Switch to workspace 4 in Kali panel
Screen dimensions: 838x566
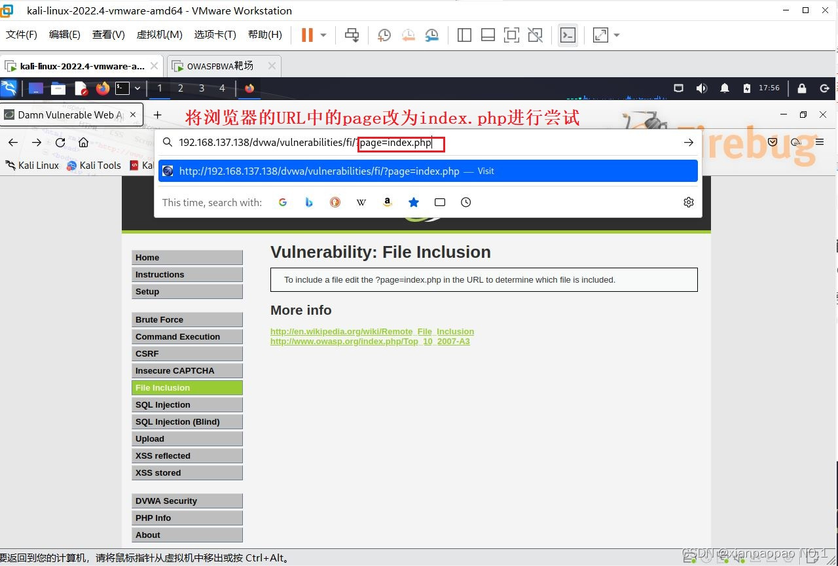click(222, 88)
